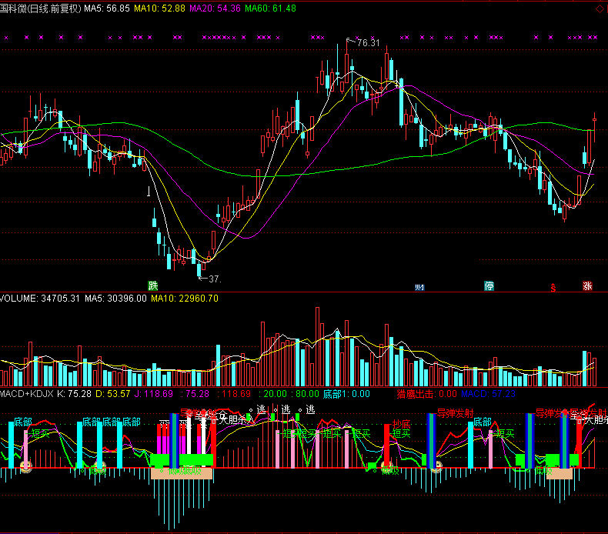The width and height of the screenshot is (608, 534).
Task: Click the red 涨 marker on the date axis
Action: coord(587,285)
